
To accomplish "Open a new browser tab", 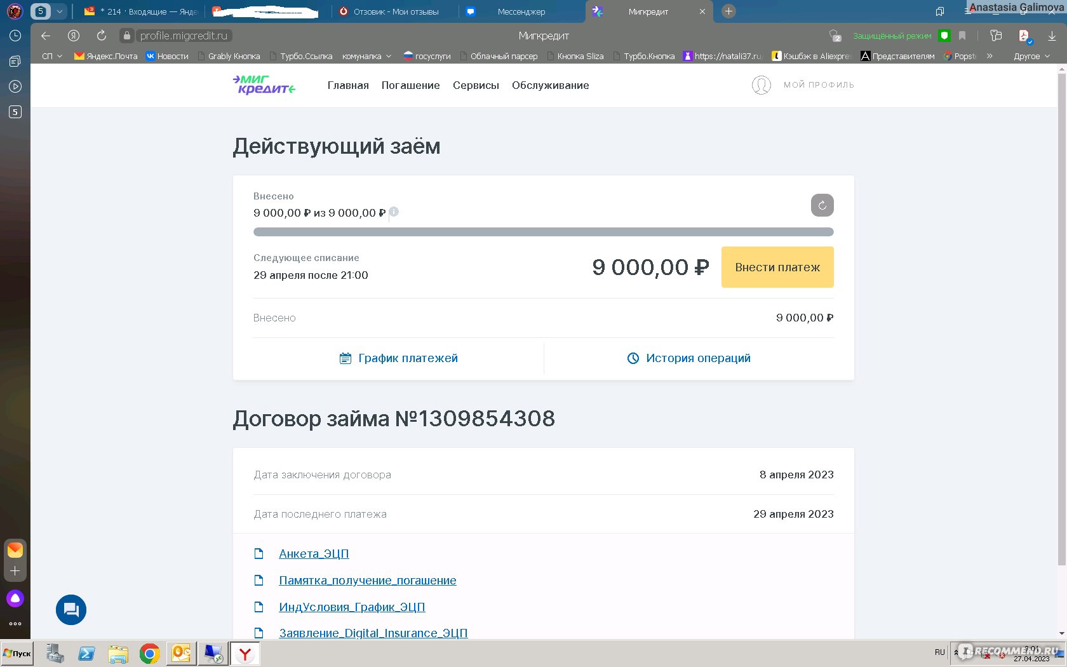I will pos(728,11).
